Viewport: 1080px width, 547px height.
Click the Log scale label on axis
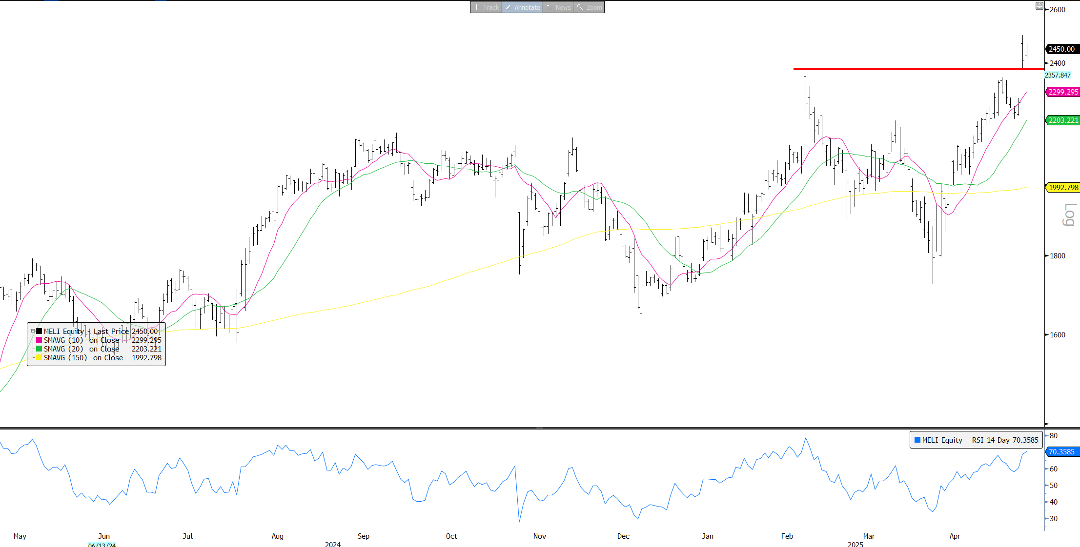(x=1069, y=215)
